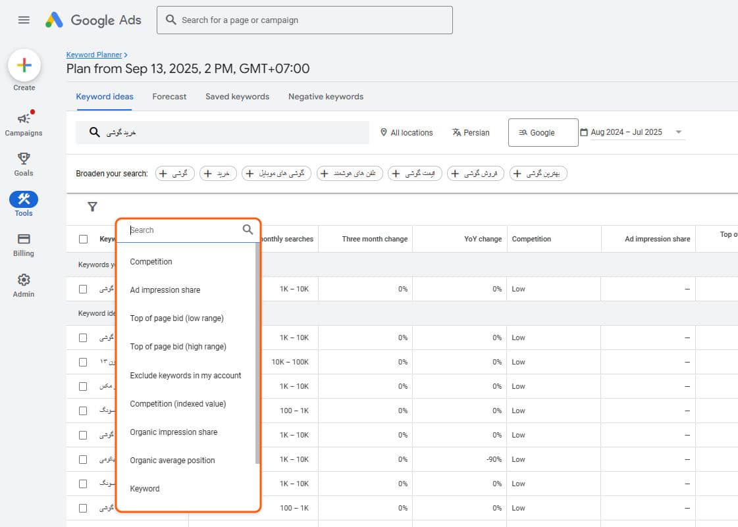738x527 pixels.
Task: Focus the filter Search input field
Action: (183, 230)
